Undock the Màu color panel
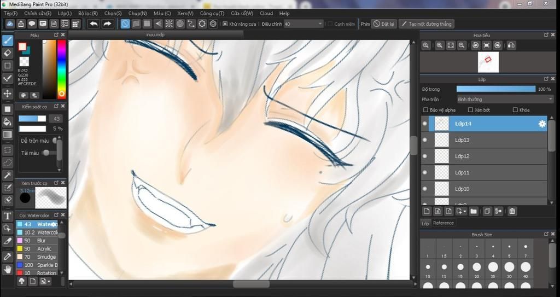 [56, 35]
